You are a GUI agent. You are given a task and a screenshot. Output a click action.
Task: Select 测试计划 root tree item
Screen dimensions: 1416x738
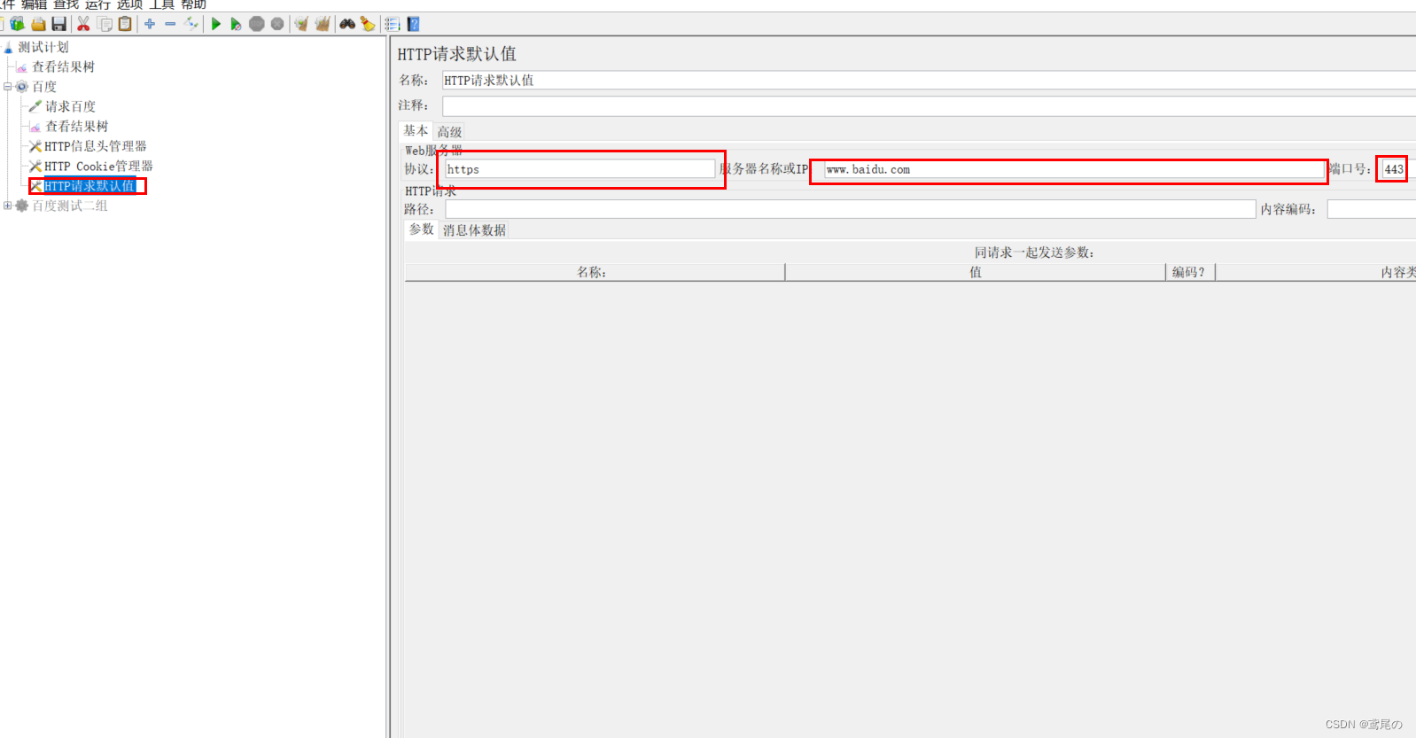tap(43, 47)
